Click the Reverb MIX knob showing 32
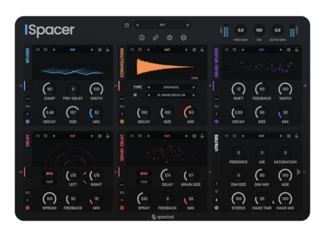 point(96,112)
